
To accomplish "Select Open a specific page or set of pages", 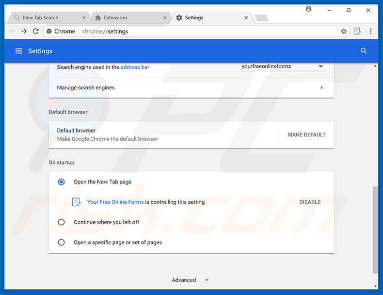I will [x=61, y=243].
